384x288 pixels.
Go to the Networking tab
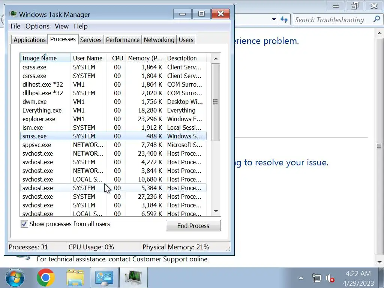159,40
